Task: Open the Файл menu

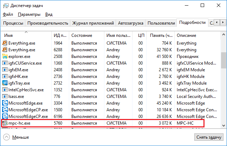Action: (8, 15)
